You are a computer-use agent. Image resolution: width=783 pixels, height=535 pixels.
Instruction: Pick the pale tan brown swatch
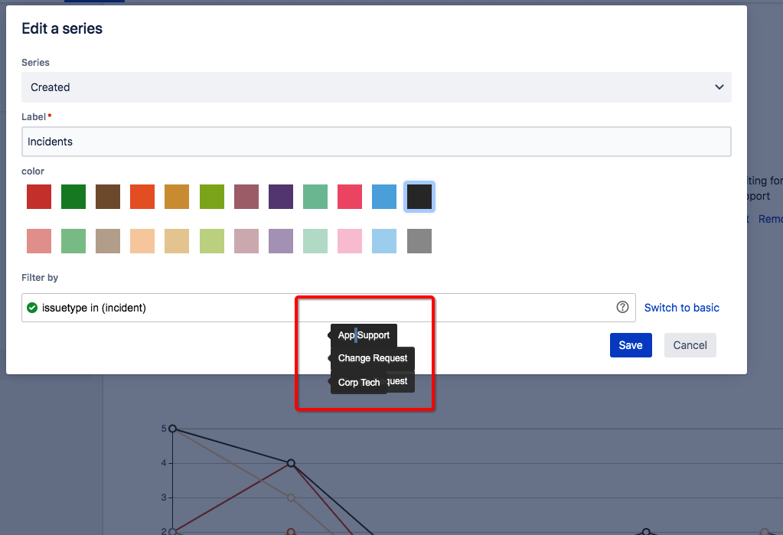[108, 241]
